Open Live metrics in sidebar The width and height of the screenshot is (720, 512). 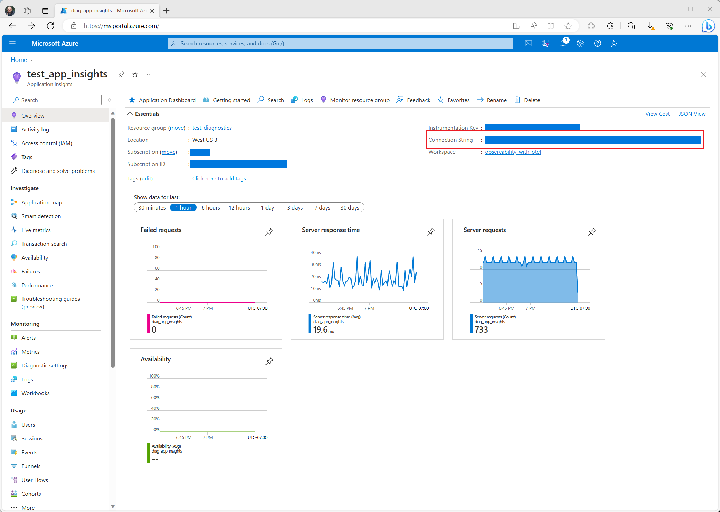click(36, 230)
